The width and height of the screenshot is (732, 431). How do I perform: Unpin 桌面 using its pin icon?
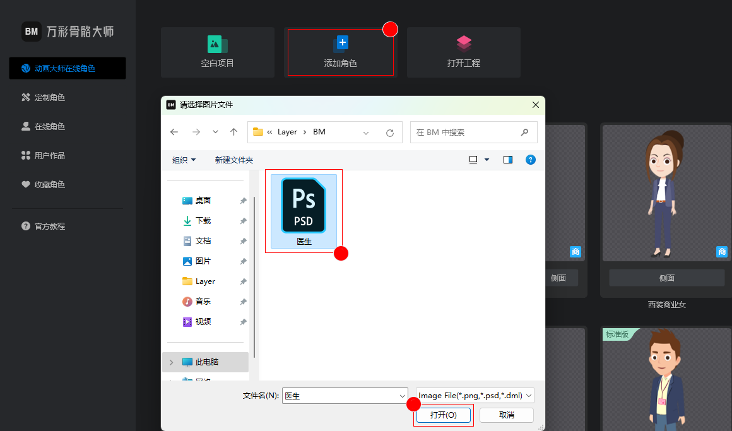[x=243, y=201]
